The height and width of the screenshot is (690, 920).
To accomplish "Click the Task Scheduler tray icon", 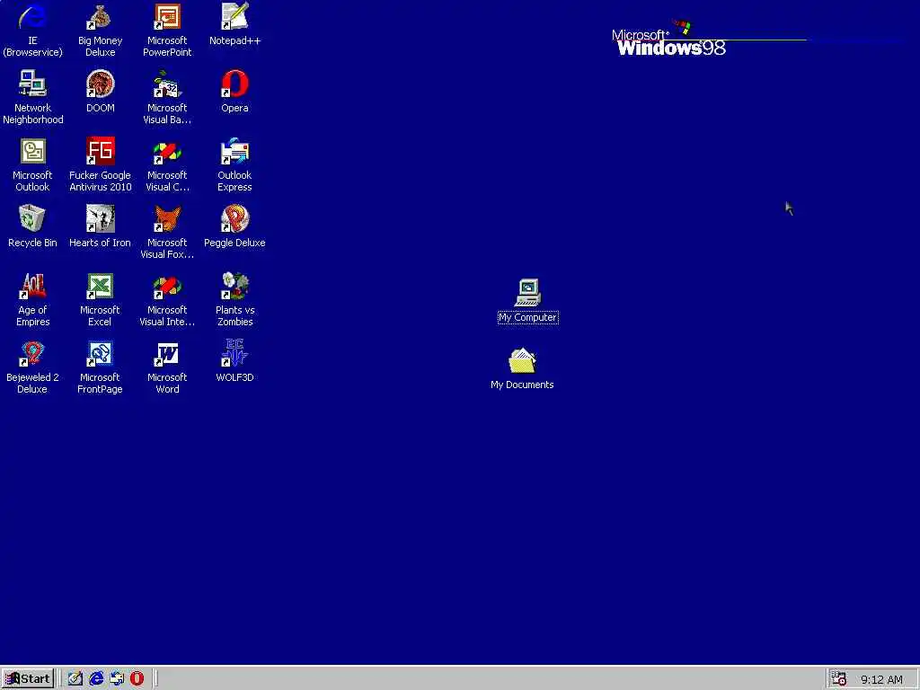I will pos(840,679).
